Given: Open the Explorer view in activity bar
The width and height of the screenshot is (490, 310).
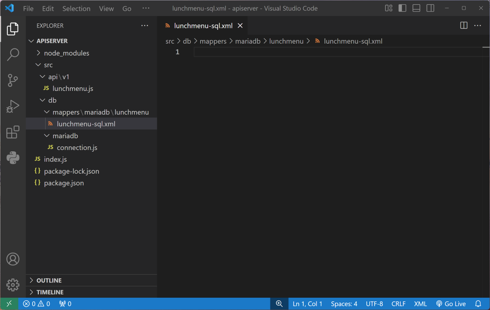Looking at the screenshot, I should (13, 29).
